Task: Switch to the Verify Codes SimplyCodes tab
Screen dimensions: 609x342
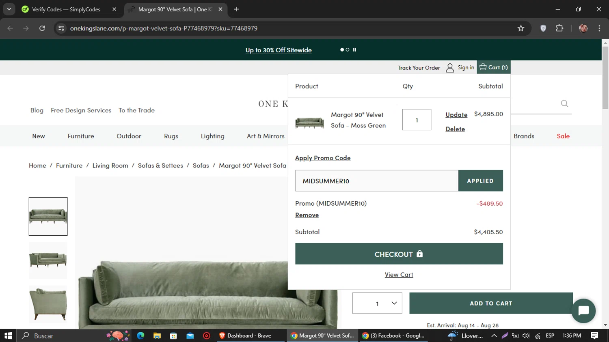Action: tap(66, 9)
